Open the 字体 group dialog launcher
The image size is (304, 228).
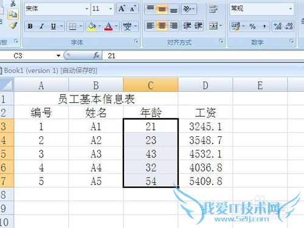136,41
